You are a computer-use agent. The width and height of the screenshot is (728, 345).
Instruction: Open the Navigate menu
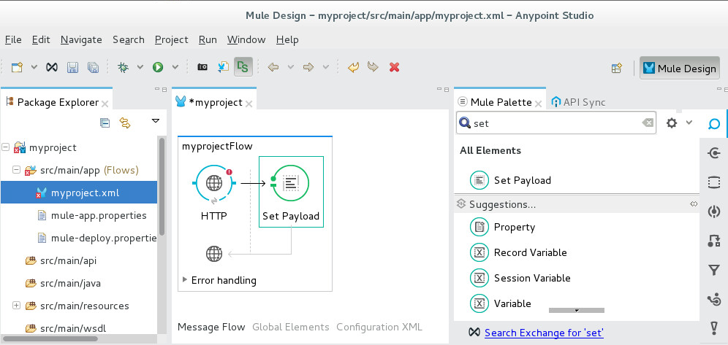click(x=81, y=40)
